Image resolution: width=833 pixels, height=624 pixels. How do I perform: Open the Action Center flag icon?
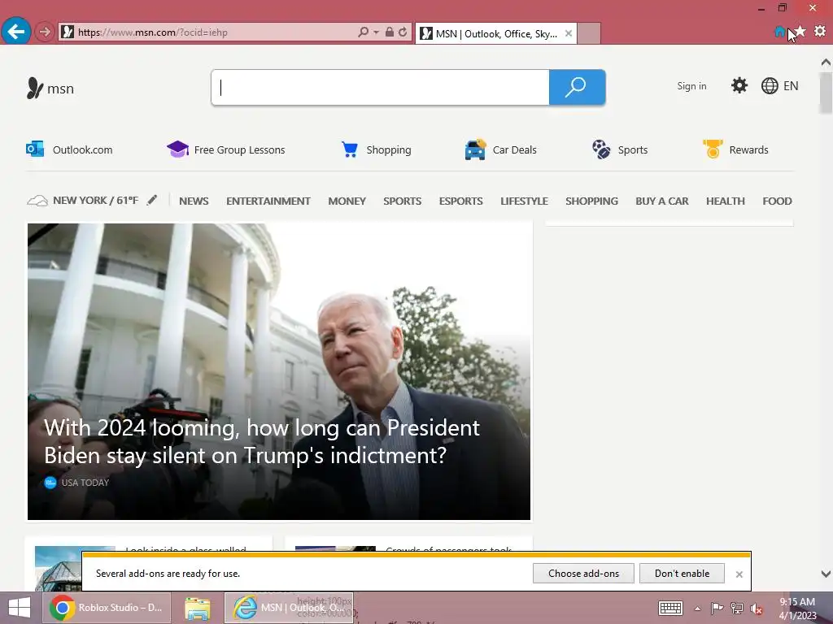coord(717,608)
